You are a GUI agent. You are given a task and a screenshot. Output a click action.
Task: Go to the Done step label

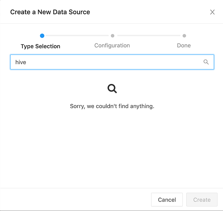[x=184, y=46]
